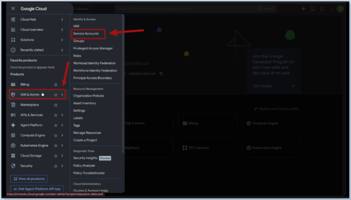Open Organization Policies

(89, 96)
